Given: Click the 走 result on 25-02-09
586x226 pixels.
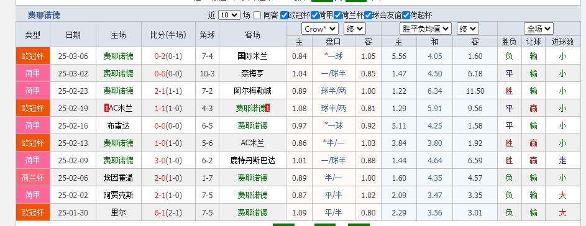Looking at the screenshot, I should coord(562,160).
